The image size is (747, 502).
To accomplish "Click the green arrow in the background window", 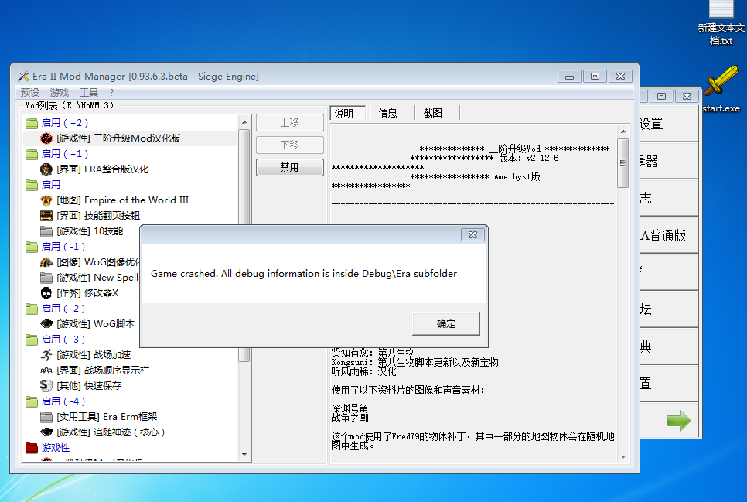I will coord(678,421).
